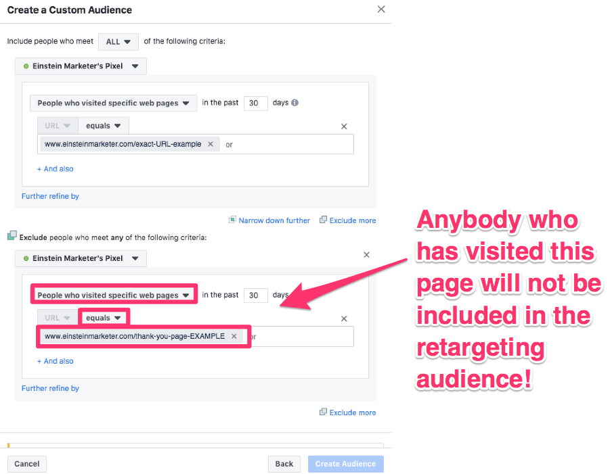Edit the include section's days field

[256, 103]
